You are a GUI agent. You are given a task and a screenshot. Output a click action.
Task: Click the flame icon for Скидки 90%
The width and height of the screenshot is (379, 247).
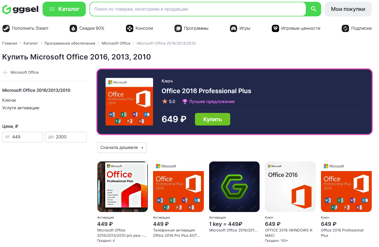73,28
